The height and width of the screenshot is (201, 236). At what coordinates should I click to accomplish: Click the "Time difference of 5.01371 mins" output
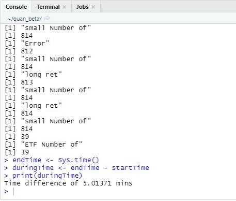point(68,183)
